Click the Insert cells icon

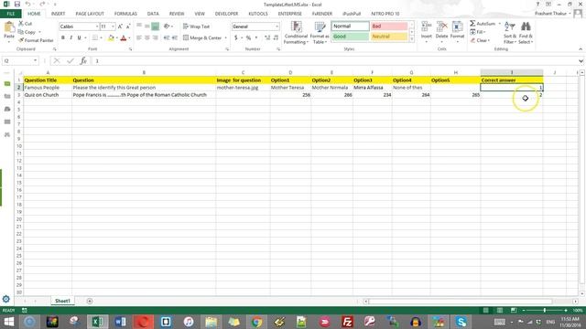[426, 27]
